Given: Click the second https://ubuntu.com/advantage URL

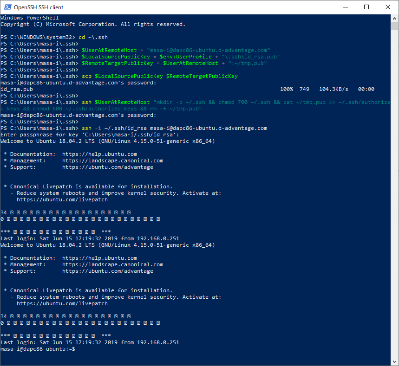Looking at the screenshot, I should tap(108, 271).
